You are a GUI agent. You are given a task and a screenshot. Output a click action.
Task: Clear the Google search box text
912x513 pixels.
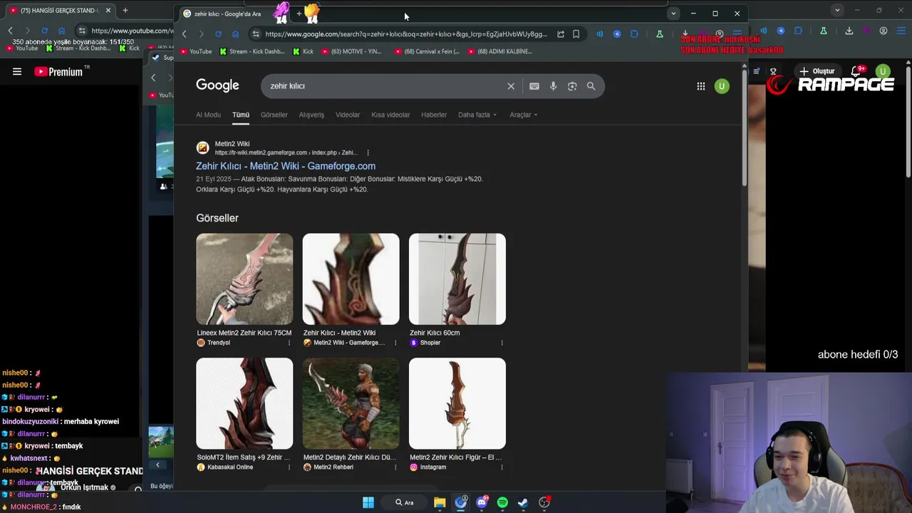coord(511,86)
